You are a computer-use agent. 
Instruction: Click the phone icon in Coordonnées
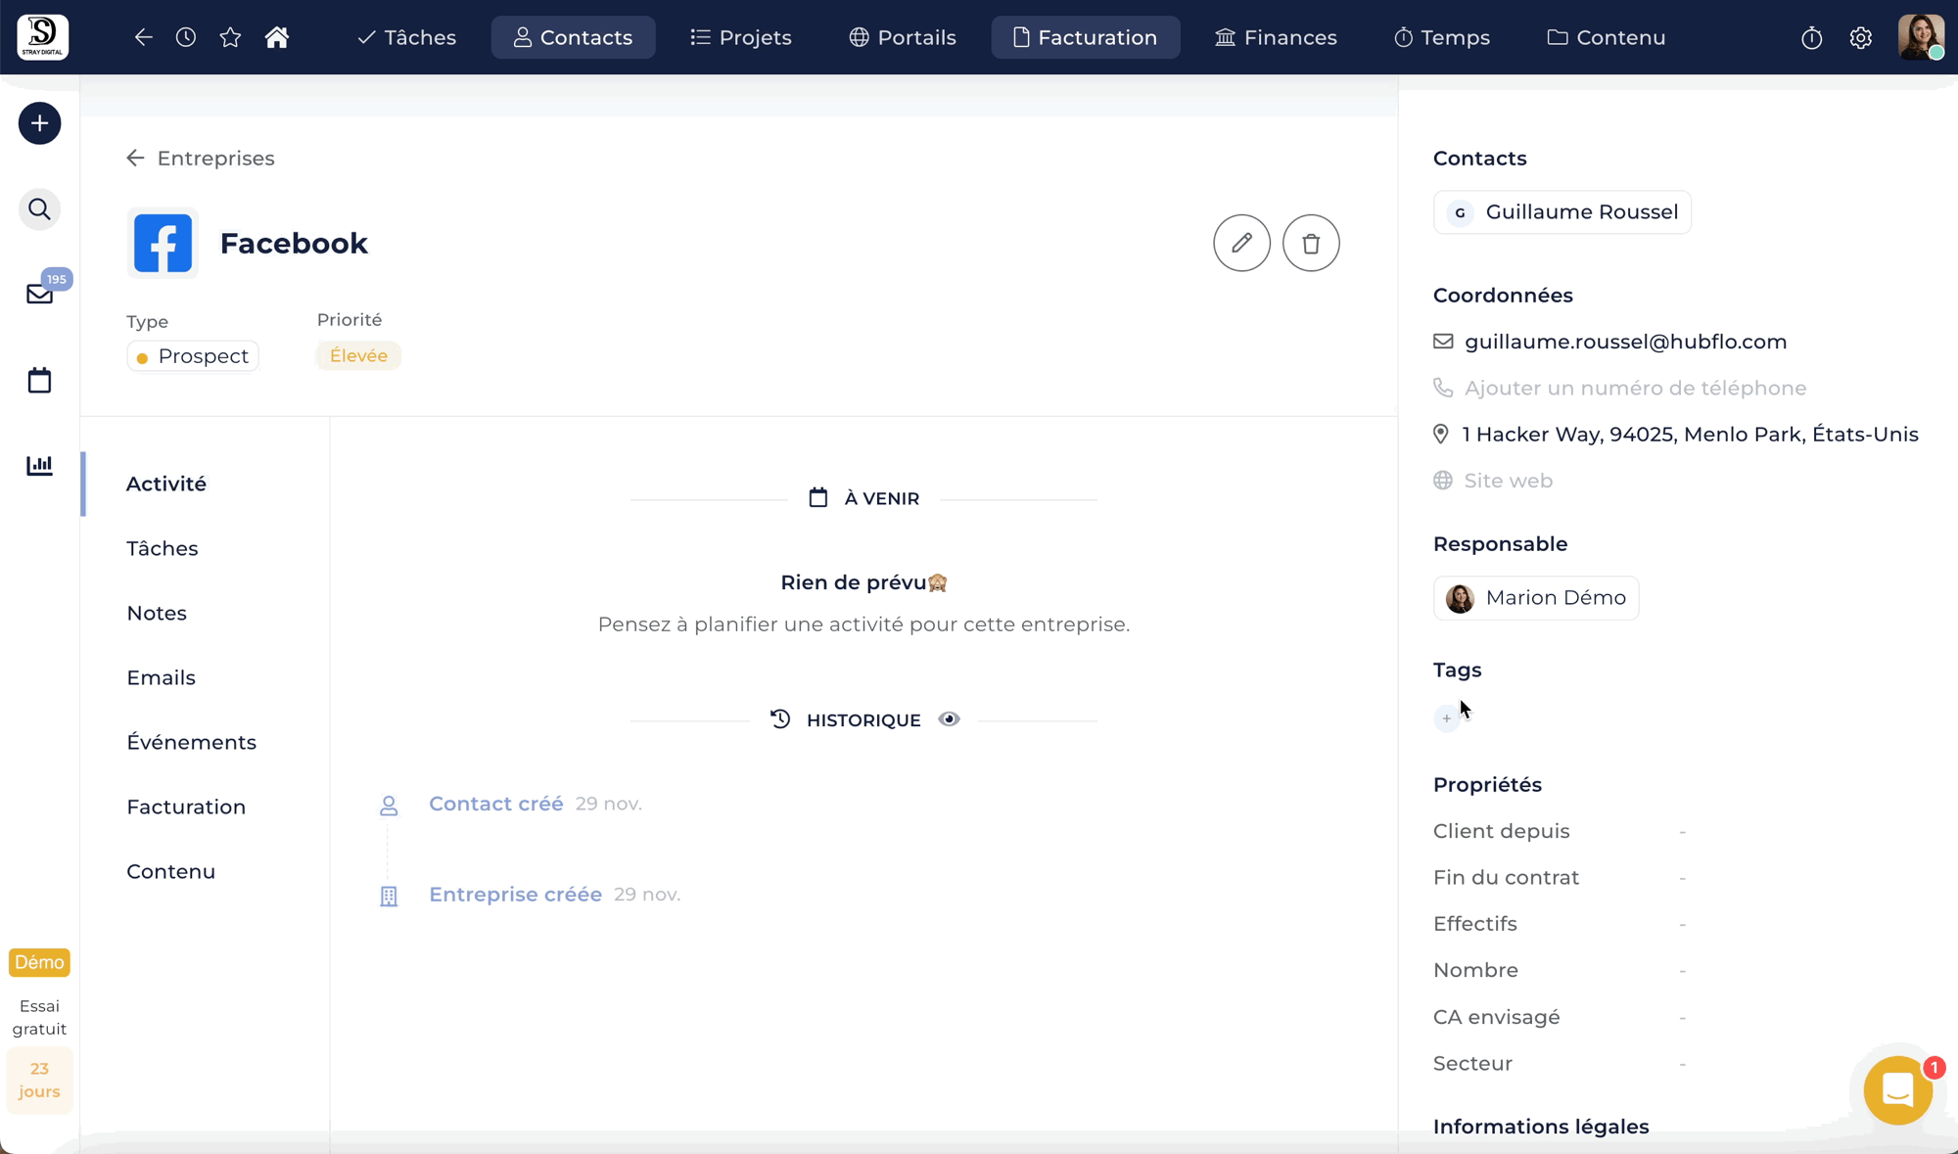pyautogui.click(x=1443, y=388)
